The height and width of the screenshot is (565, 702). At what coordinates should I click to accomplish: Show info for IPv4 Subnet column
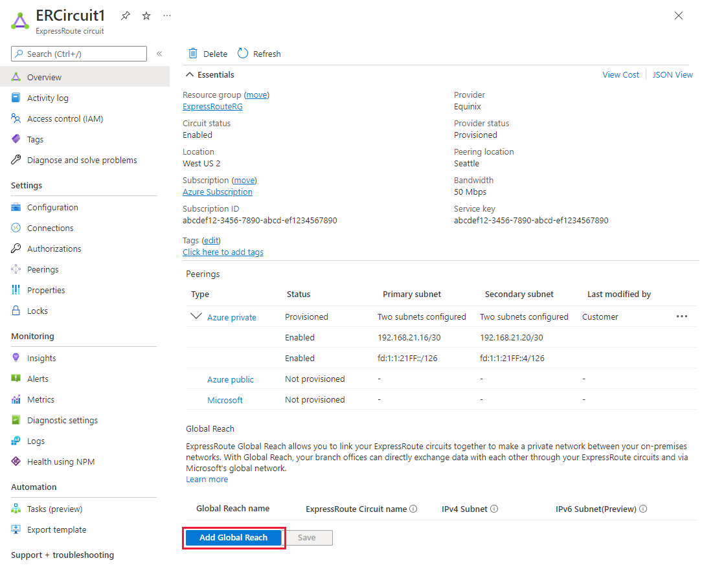pyautogui.click(x=494, y=509)
